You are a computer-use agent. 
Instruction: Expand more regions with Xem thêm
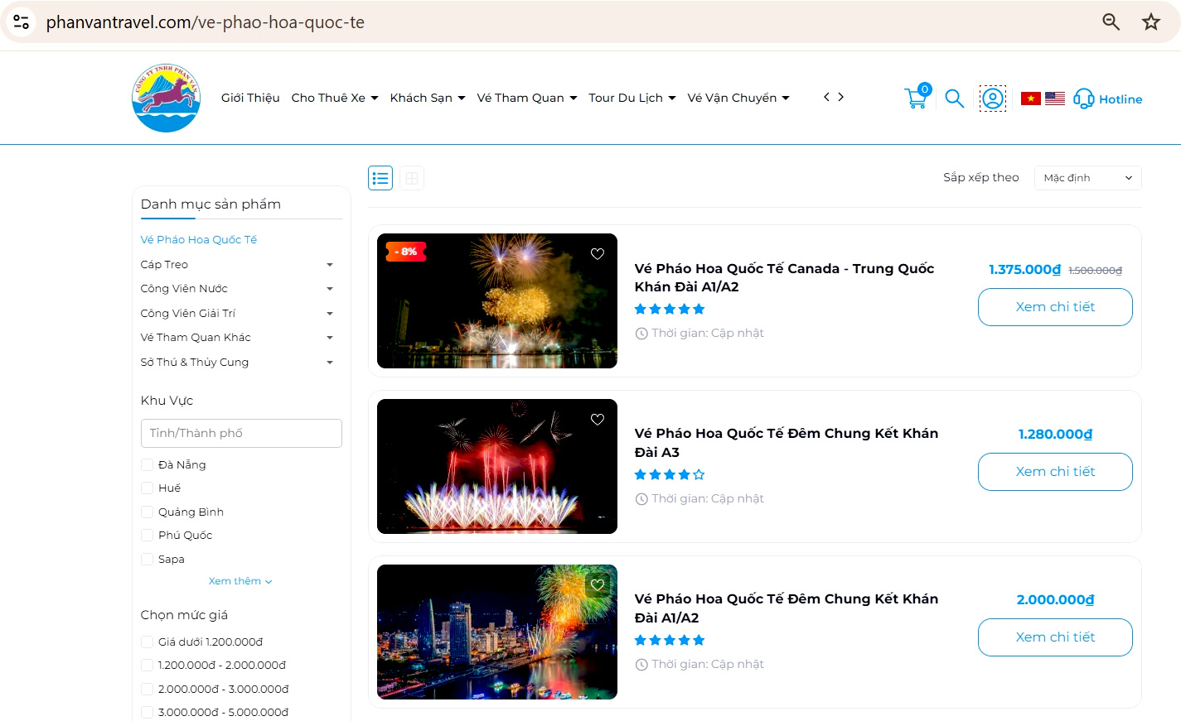coord(240,581)
